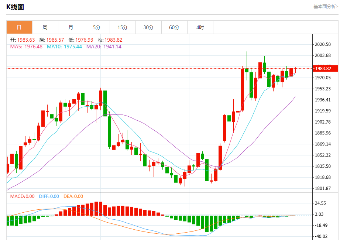Screen dimensions: 340x240
Task: Click the -40.02 MACD axis label
Action: point(321,236)
